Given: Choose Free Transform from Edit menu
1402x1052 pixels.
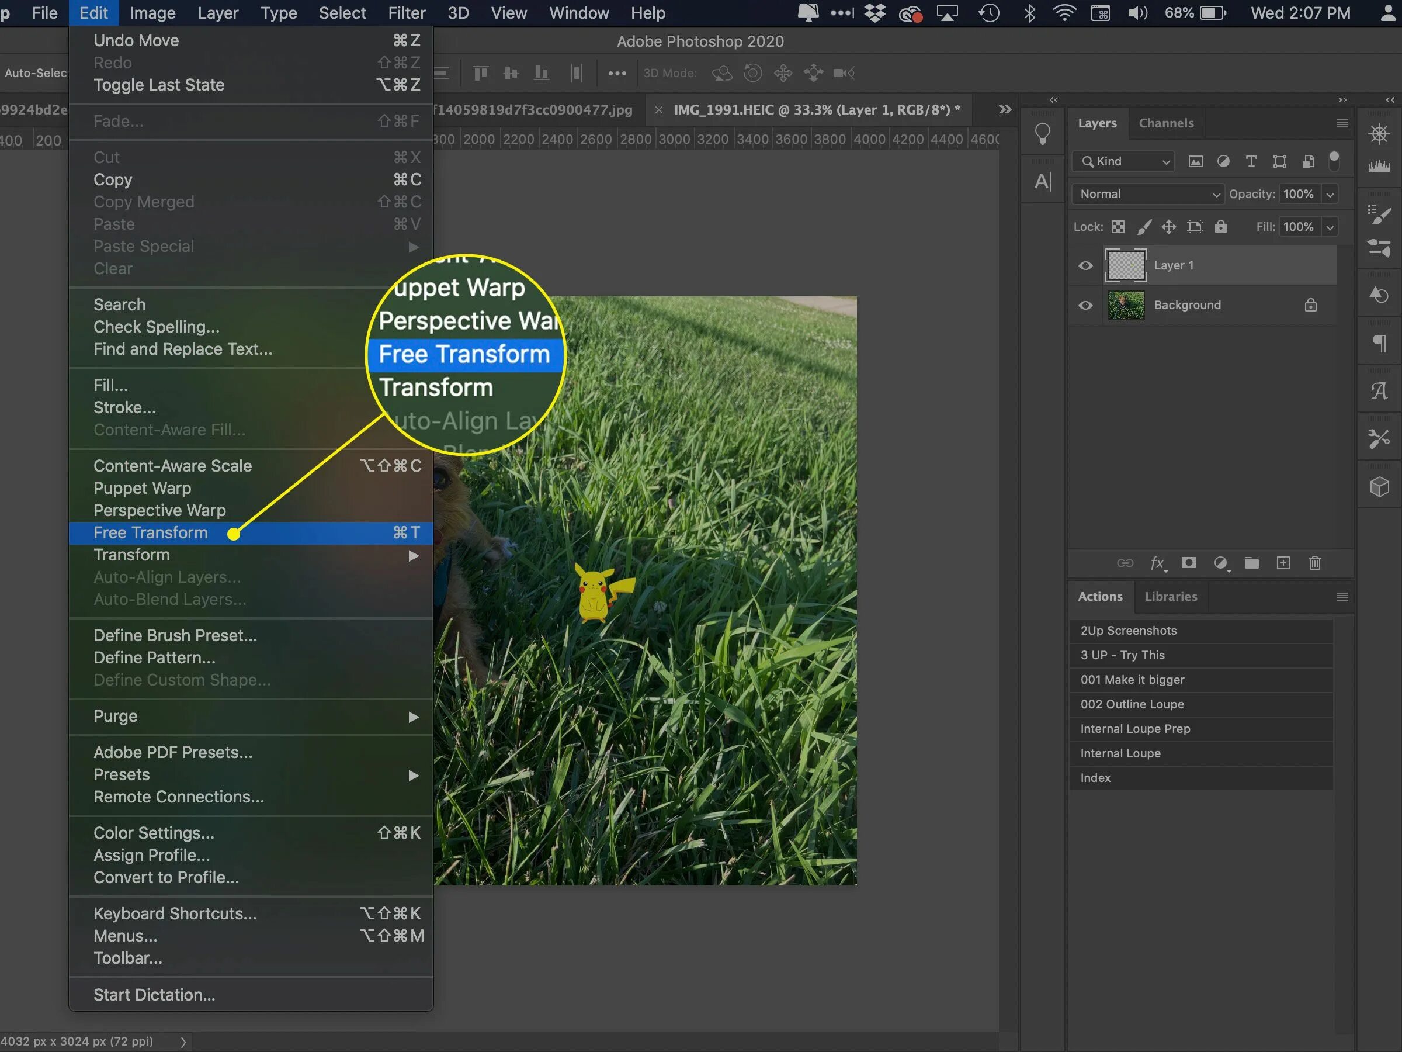Looking at the screenshot, I should click(x=151, y=533).
